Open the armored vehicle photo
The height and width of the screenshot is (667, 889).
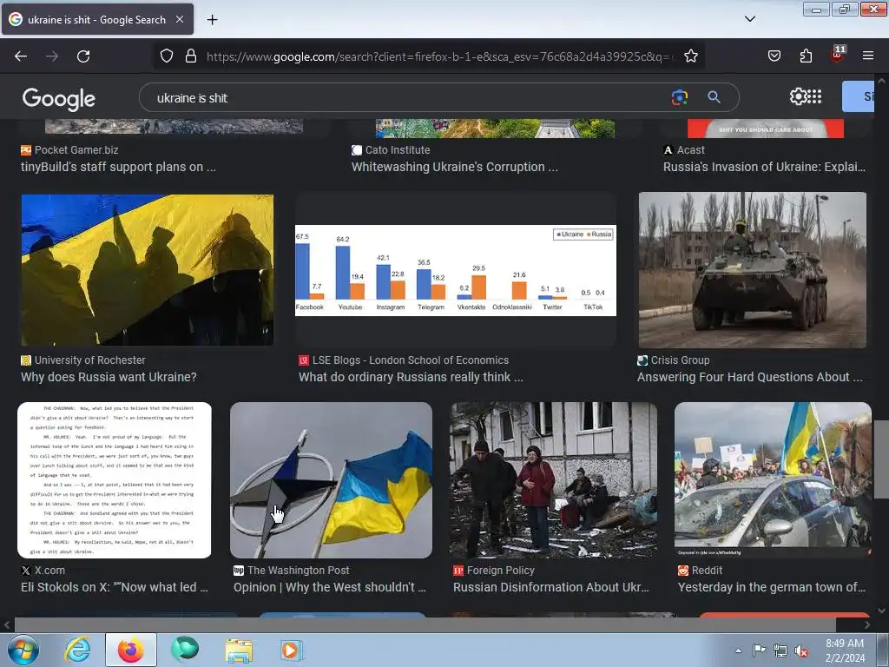pyautogui.click(x=753, y=270)
